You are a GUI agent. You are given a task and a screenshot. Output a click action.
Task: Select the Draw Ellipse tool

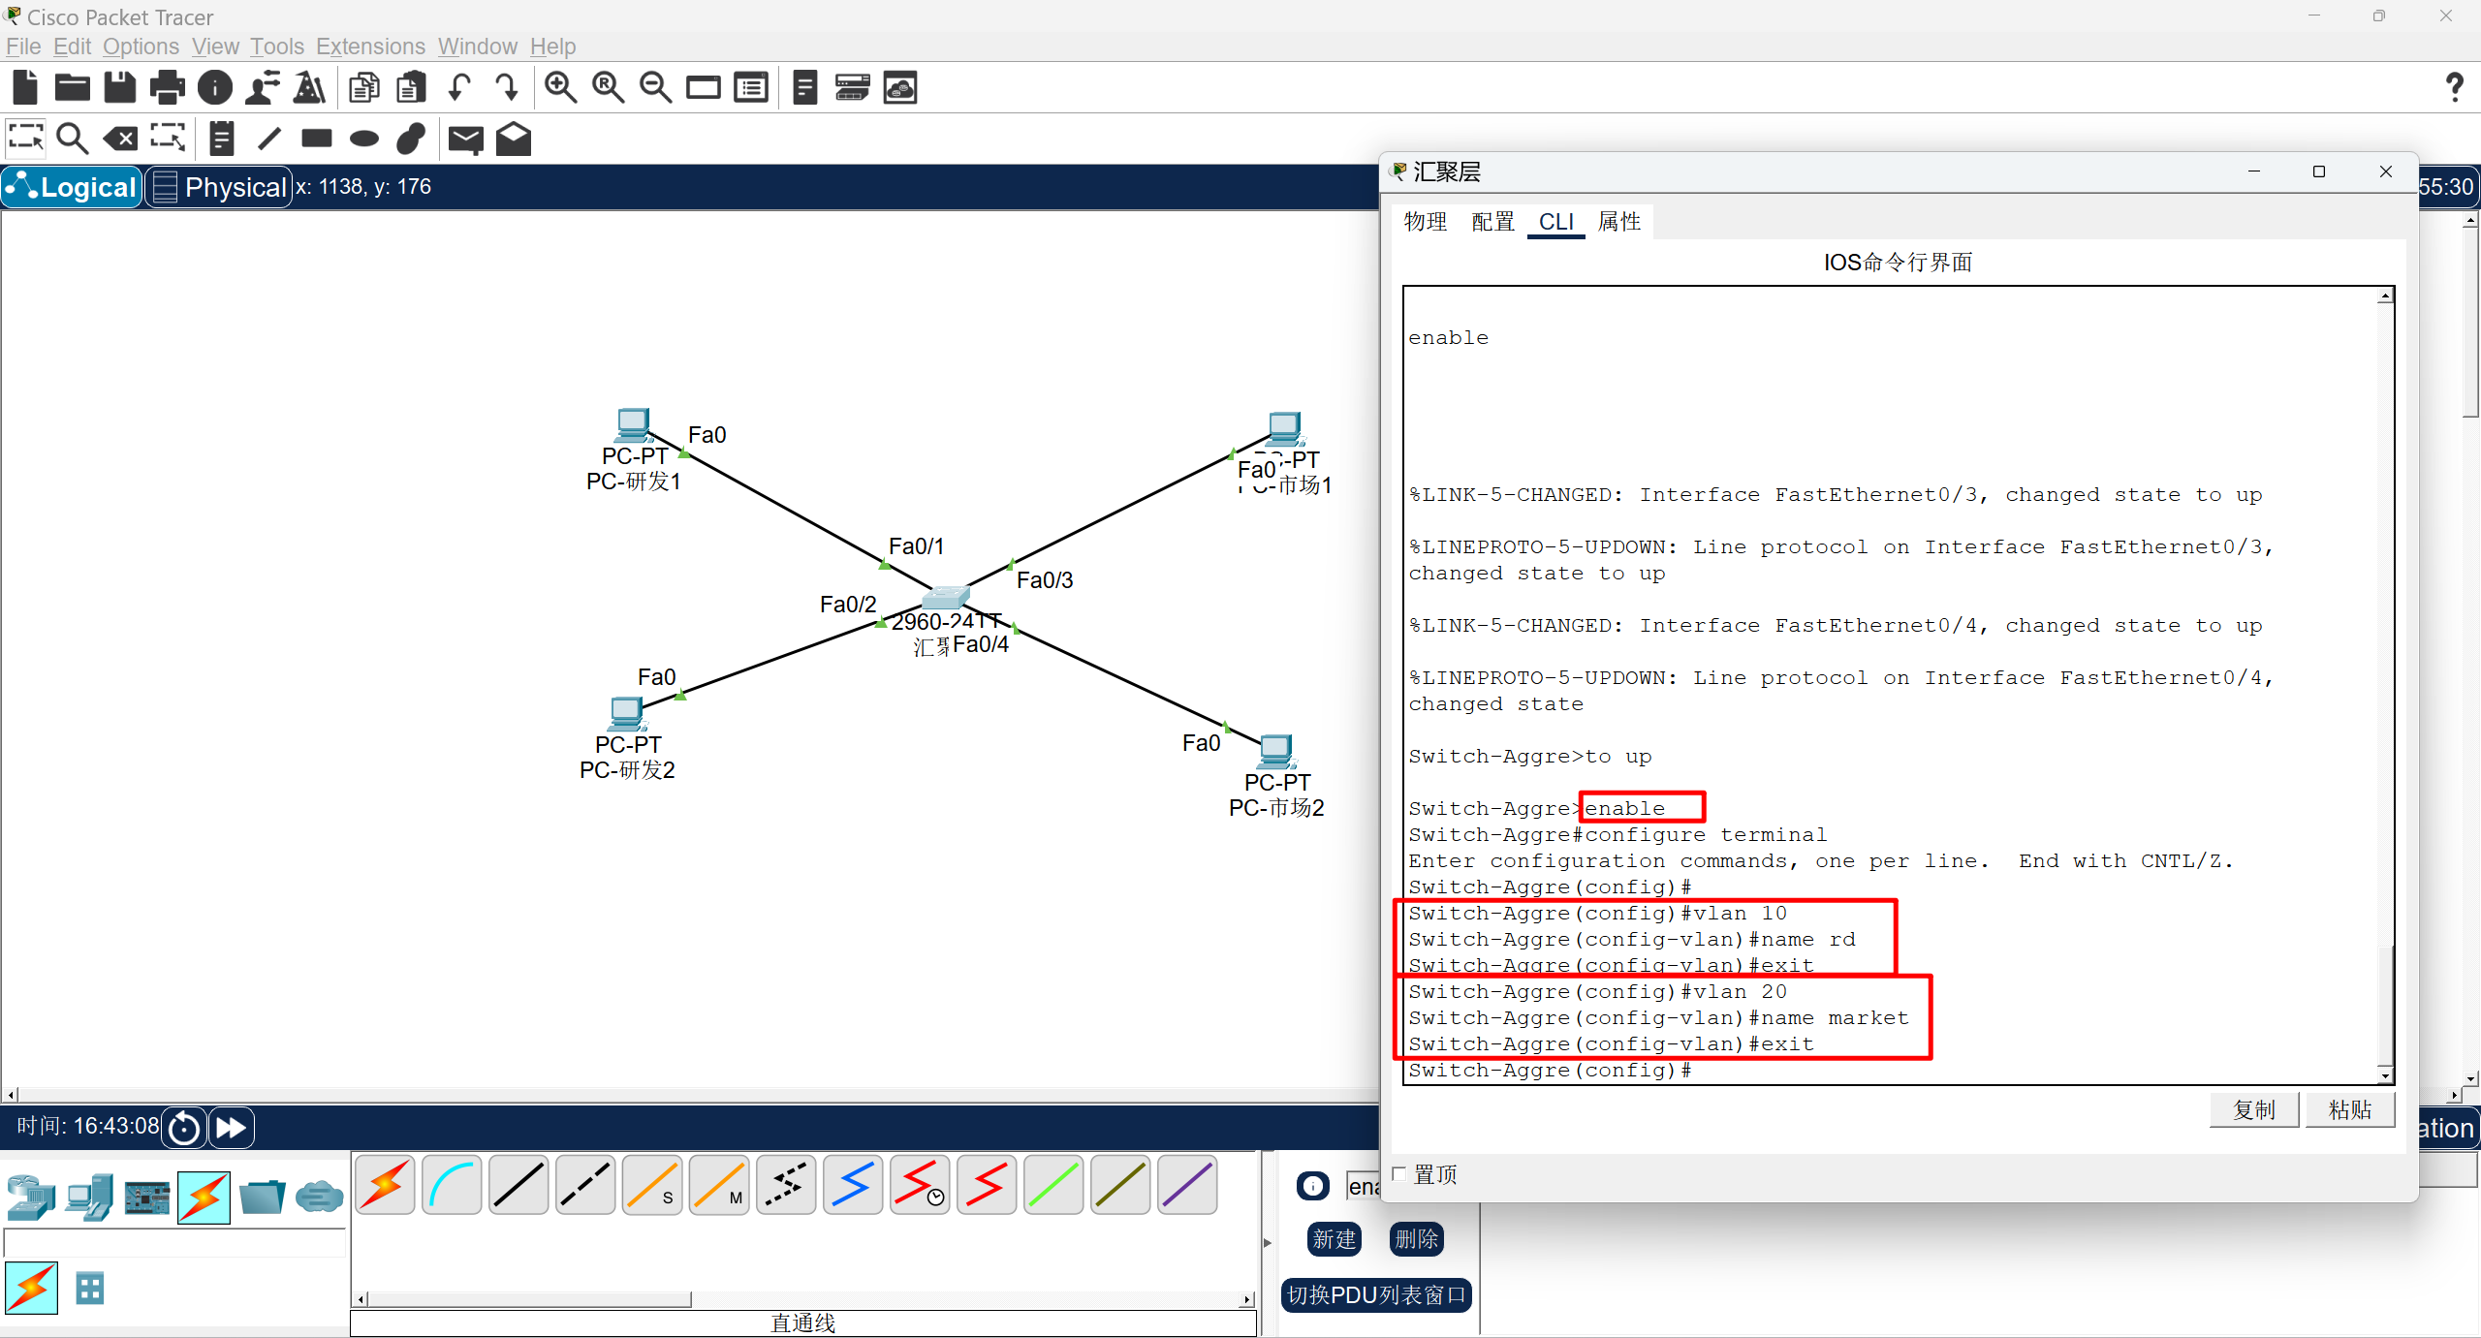[364, 139]
